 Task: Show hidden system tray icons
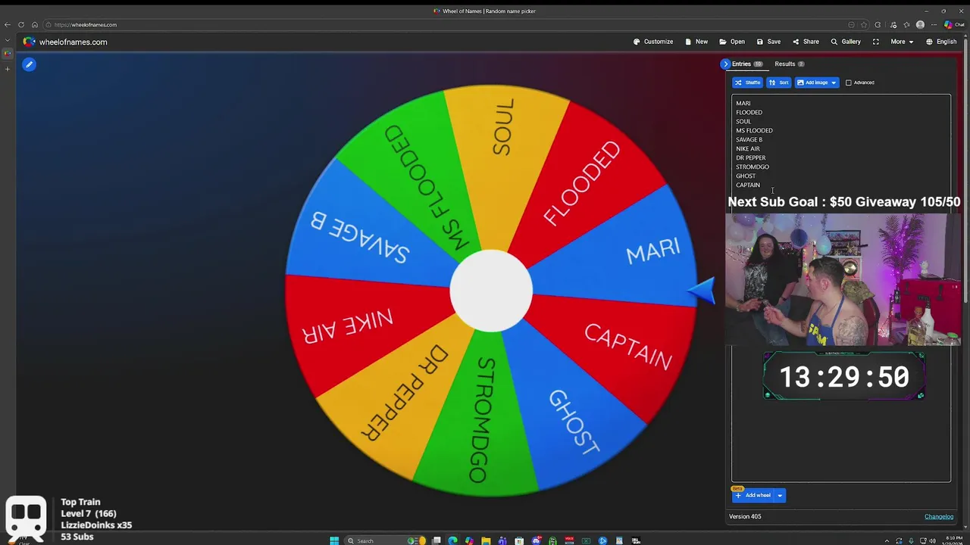pos(887,540)
